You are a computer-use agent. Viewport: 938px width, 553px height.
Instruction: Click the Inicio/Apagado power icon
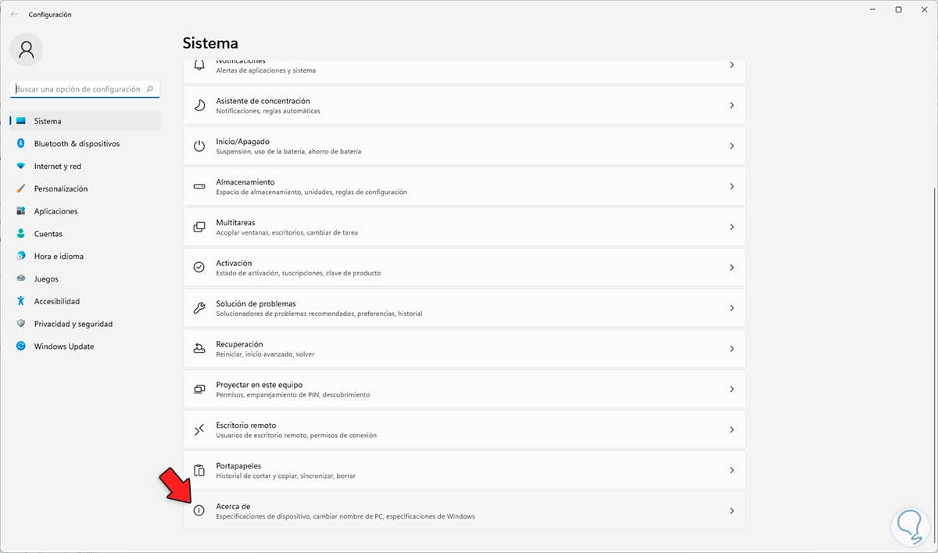click(x=199, y=145)
